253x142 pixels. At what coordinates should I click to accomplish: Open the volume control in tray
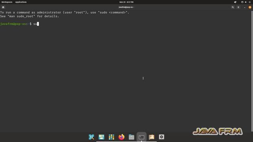(x=246, y=2)
